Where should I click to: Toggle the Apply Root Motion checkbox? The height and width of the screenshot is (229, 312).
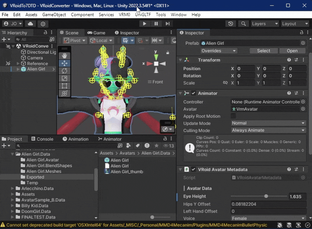pyautogui.click(x=233, y=116)
